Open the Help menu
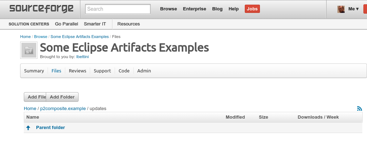The width and height of the screenshot is (367, 147). pos(234,9)
